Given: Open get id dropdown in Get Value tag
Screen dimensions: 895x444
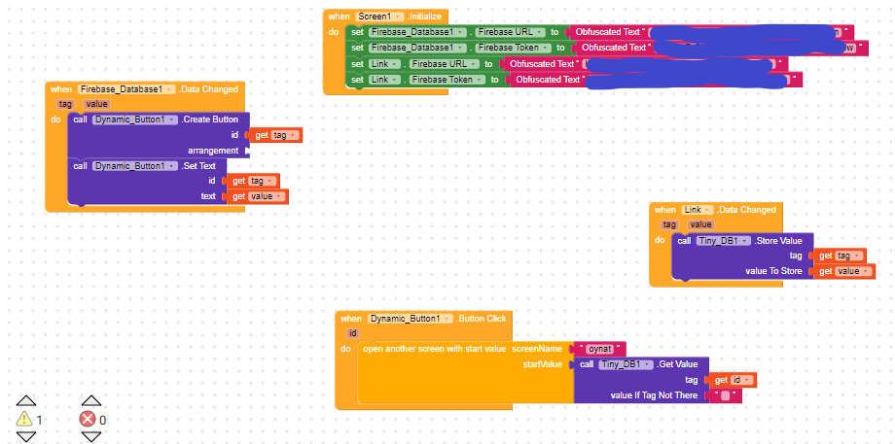Looking at the screenshot, I should [740, 380].
